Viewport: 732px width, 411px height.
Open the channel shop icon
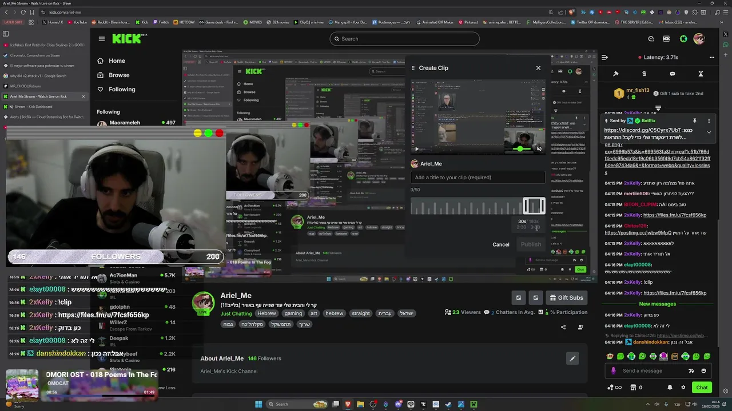pos(633,388)
